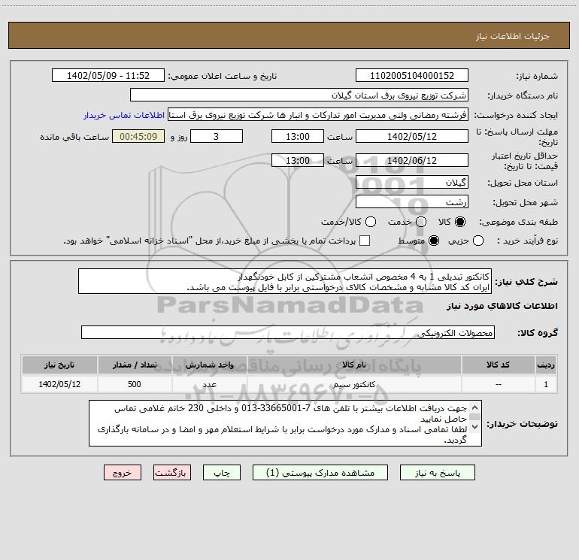Click the price validity date 1402/06/12 field
Viewport: 579px width, 560px height.
[x=412, y=160]
